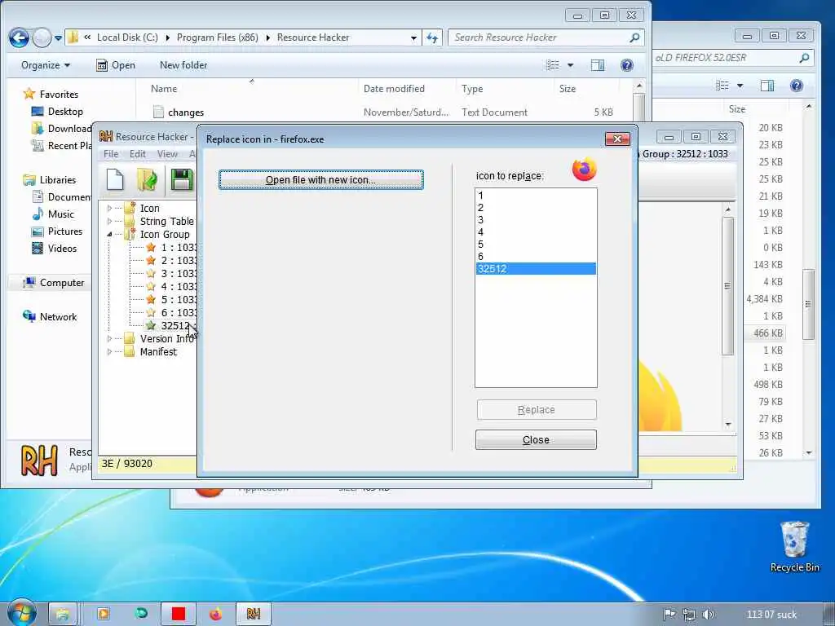Select icon group 6 : 1033 star item

coord(173,312)
